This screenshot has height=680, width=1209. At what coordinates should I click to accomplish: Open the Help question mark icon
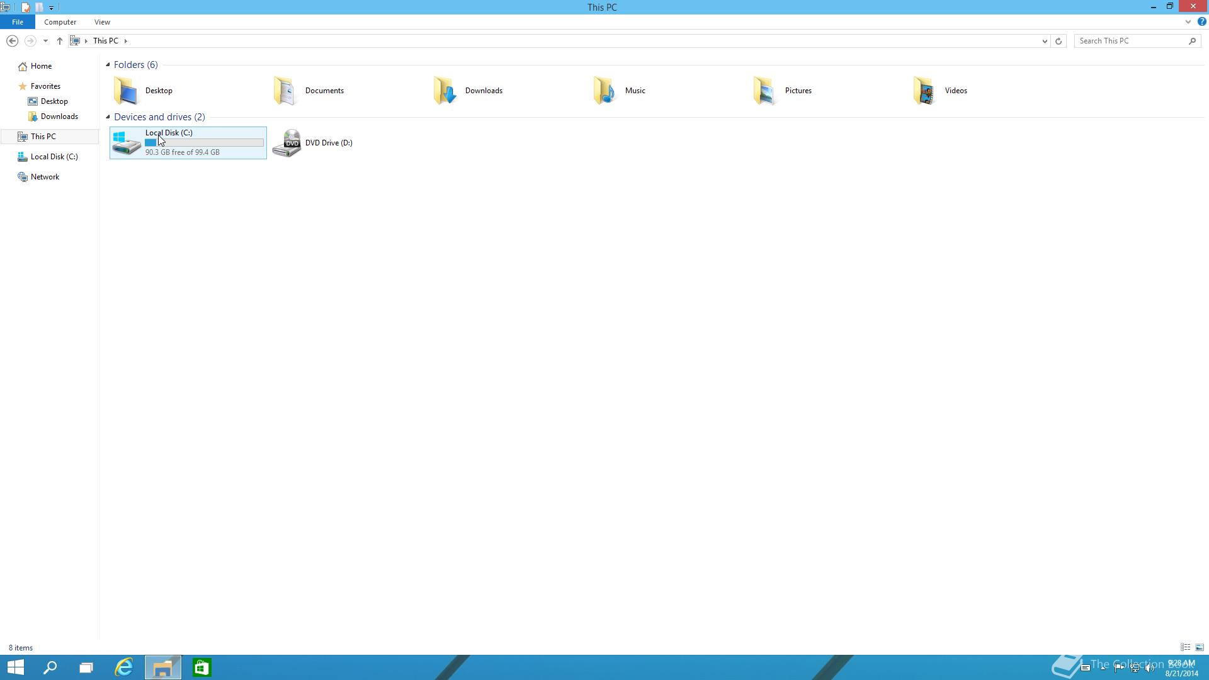[x=1201, y=21]
